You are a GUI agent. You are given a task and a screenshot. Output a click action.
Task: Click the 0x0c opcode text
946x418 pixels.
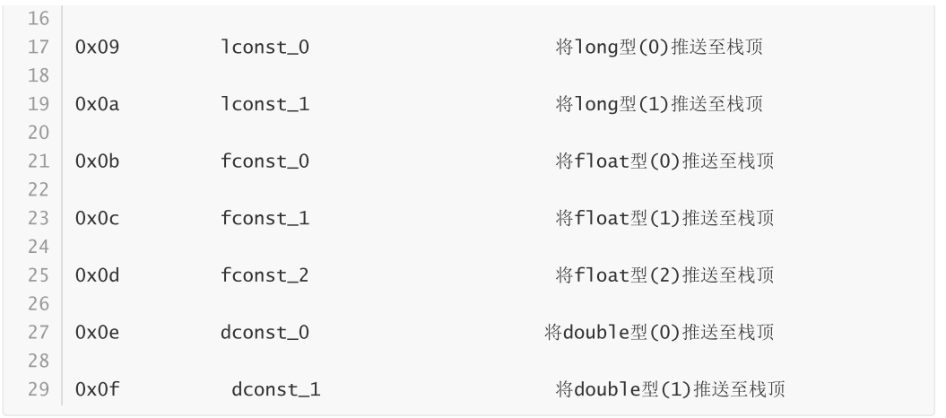[x=98, y=218]
